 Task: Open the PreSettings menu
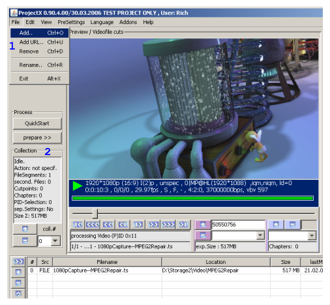71,22
